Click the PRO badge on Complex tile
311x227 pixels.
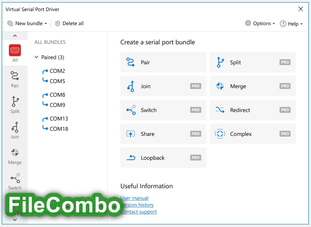click(x=285, y=134)
